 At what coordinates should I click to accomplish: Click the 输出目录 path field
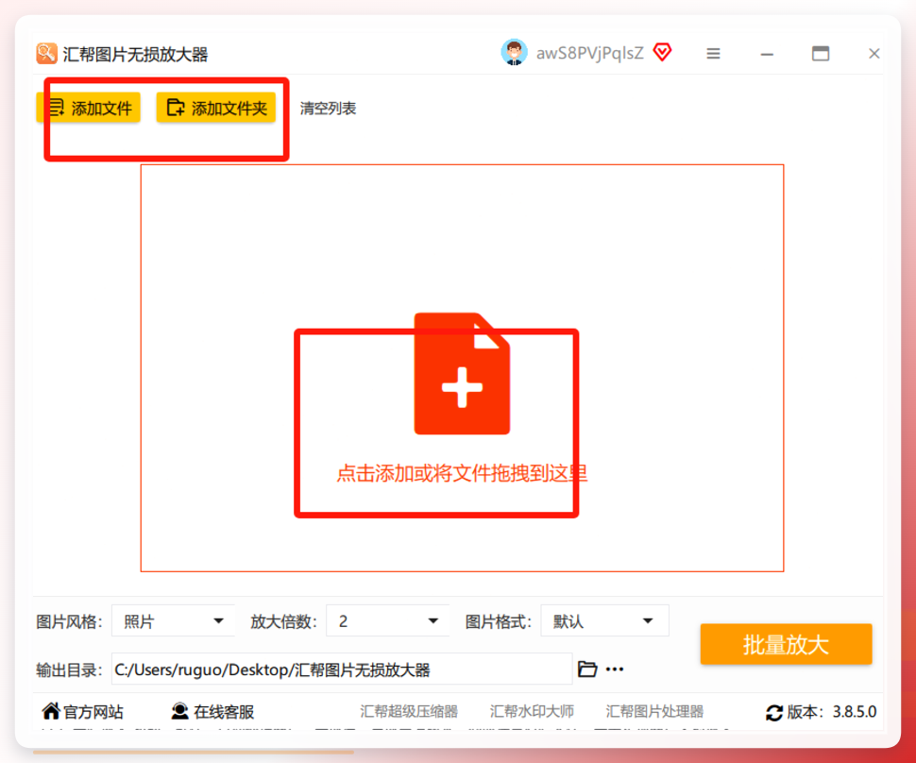point(341,670)
